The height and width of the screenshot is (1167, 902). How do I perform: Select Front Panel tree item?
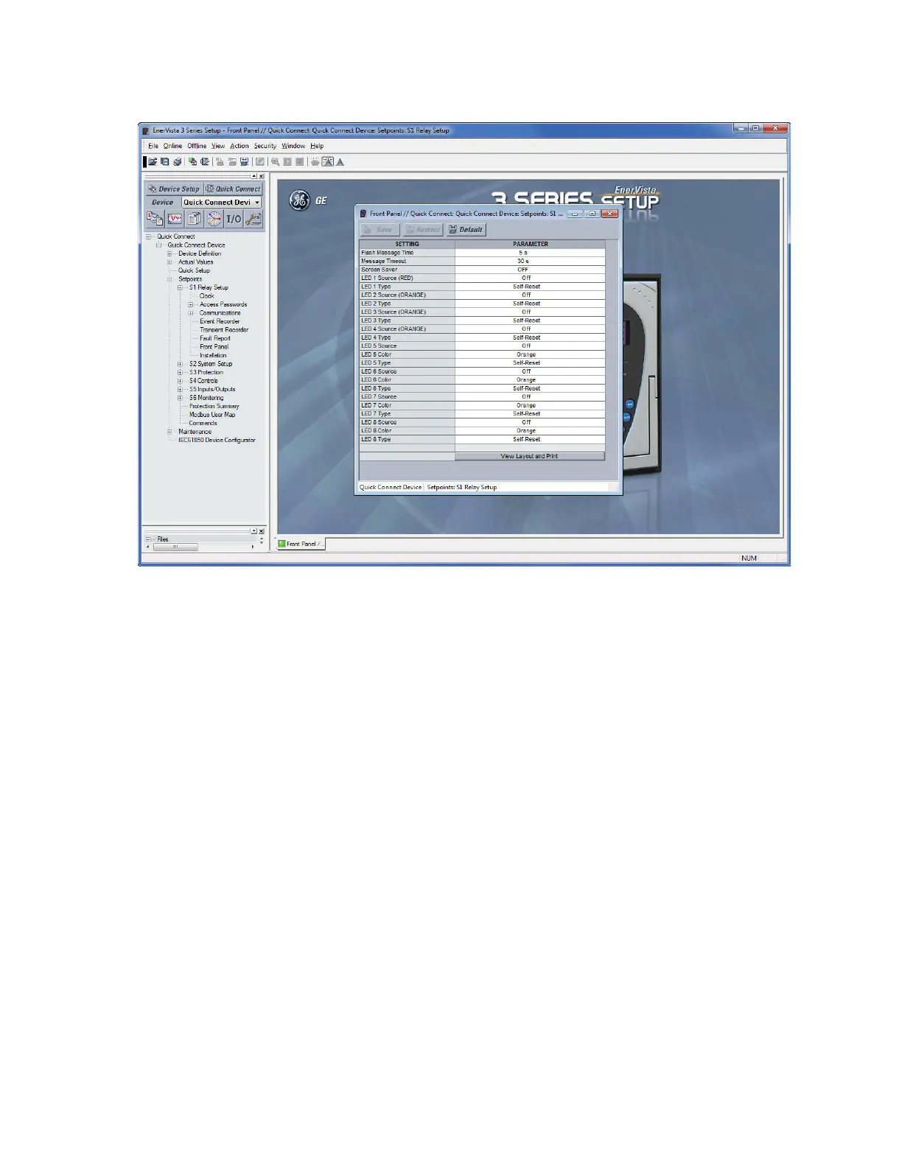click(214, 347)
